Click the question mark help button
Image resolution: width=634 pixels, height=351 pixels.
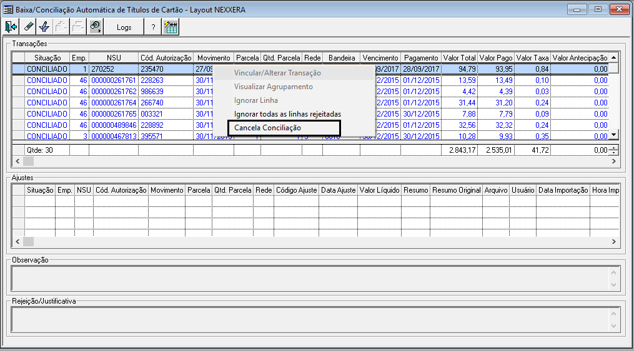(x=153, y=27)
